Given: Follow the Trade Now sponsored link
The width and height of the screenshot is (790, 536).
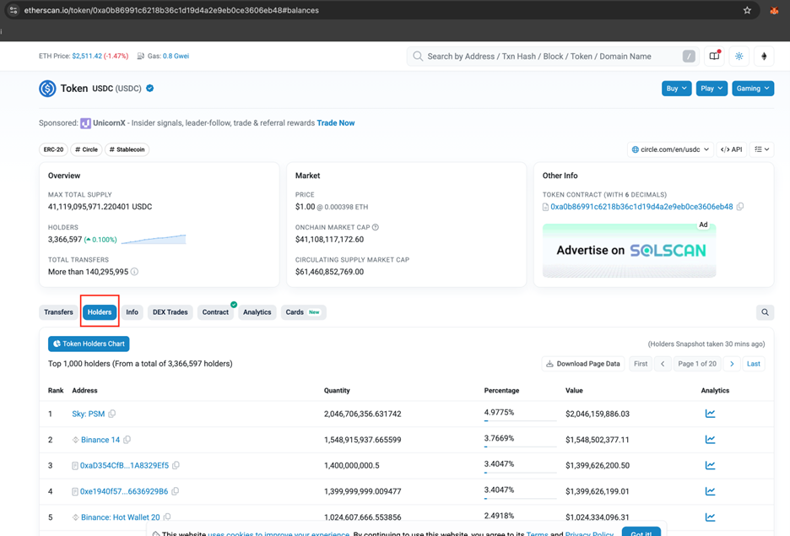Looking at the screenshot, I should pyautogui.click(x=336, y=123).
